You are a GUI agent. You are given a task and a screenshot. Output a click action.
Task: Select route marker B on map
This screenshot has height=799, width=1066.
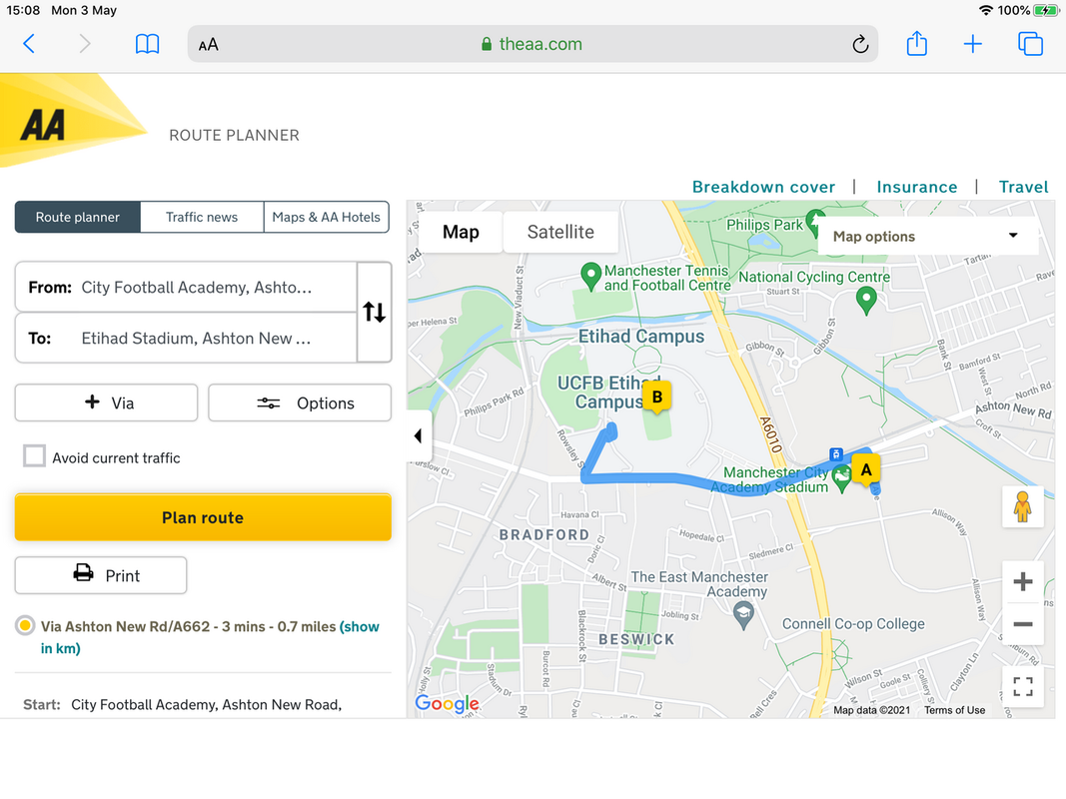coord(656,397)
